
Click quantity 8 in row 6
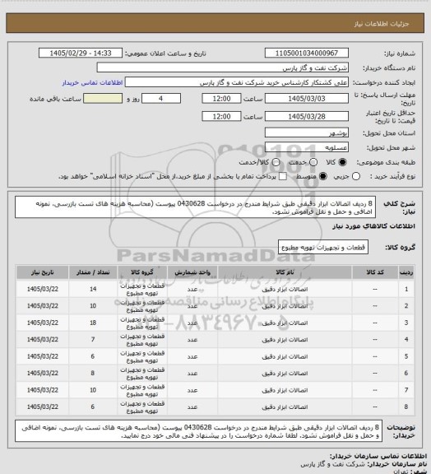93,373
